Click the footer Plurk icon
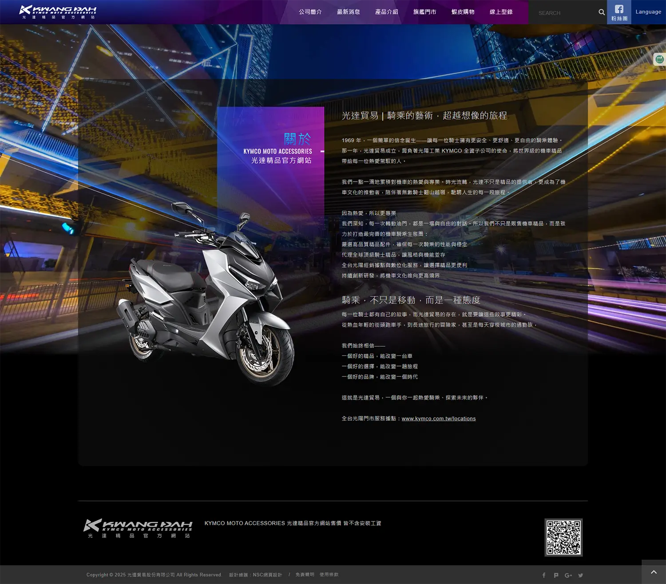The image size is (666, 584). [x=556, y=575]
